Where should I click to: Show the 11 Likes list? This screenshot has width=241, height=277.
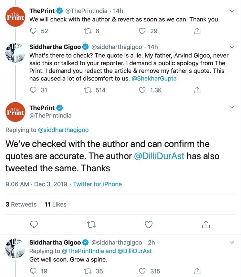point(55,204)
